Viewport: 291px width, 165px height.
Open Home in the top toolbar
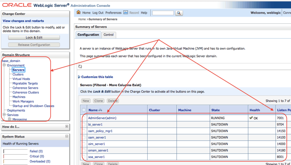coord(86,12)
